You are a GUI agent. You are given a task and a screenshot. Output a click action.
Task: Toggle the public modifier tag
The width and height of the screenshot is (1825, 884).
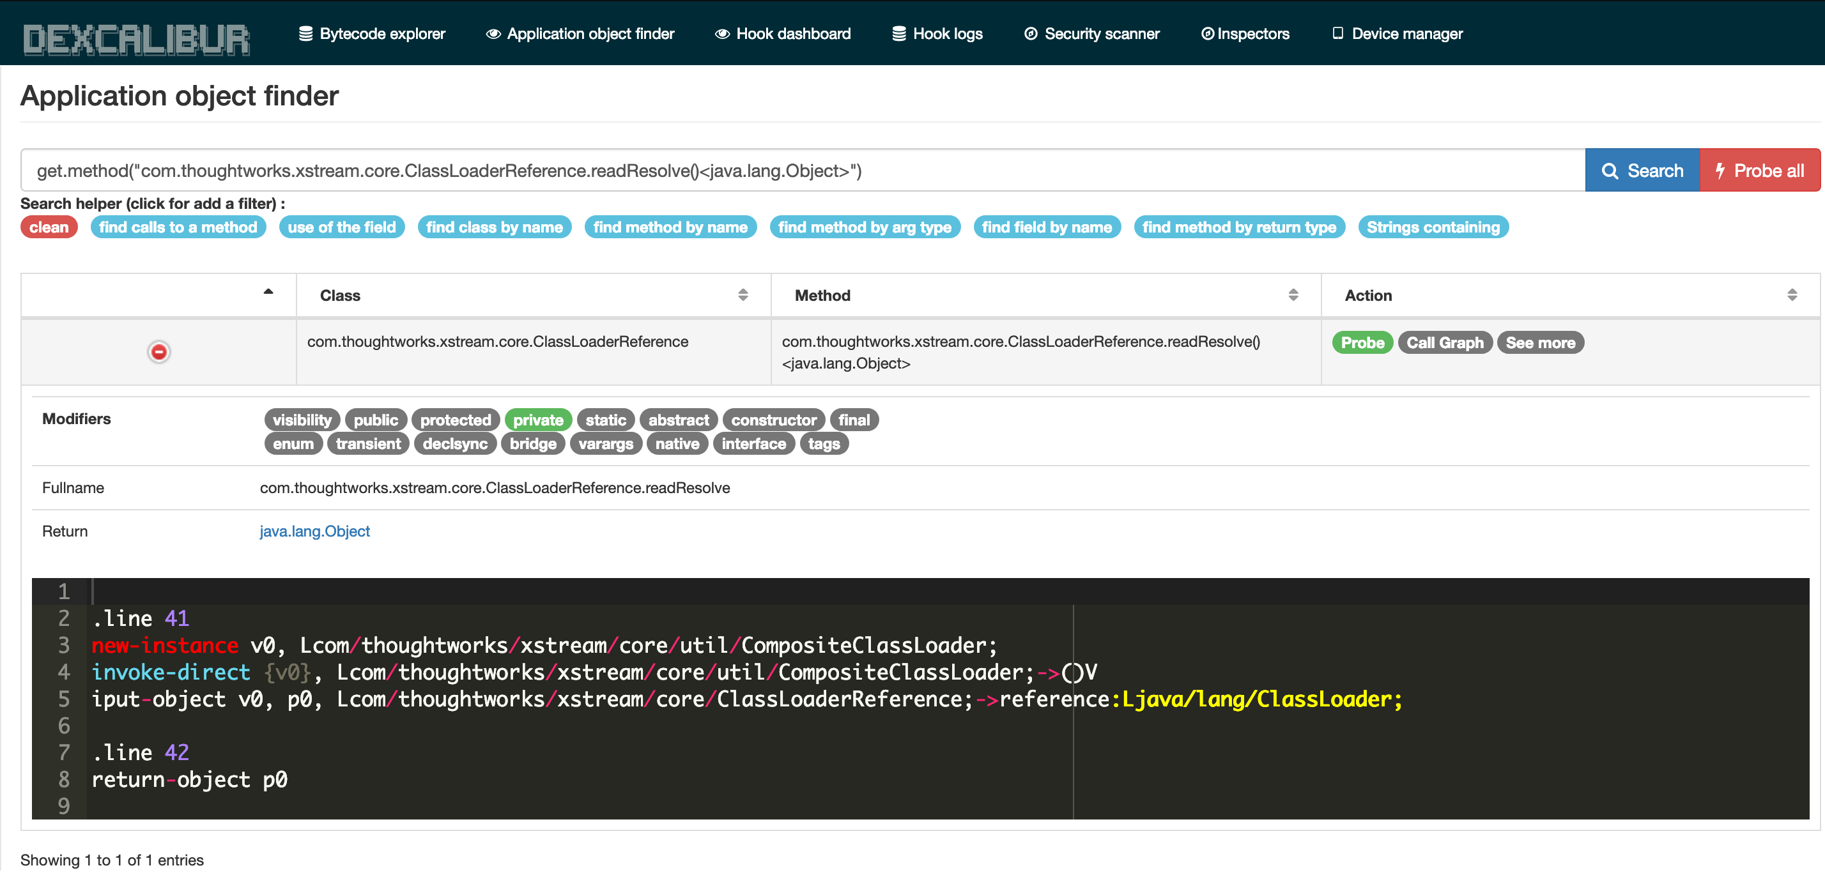pyautogui.click(x=376, y=420)
